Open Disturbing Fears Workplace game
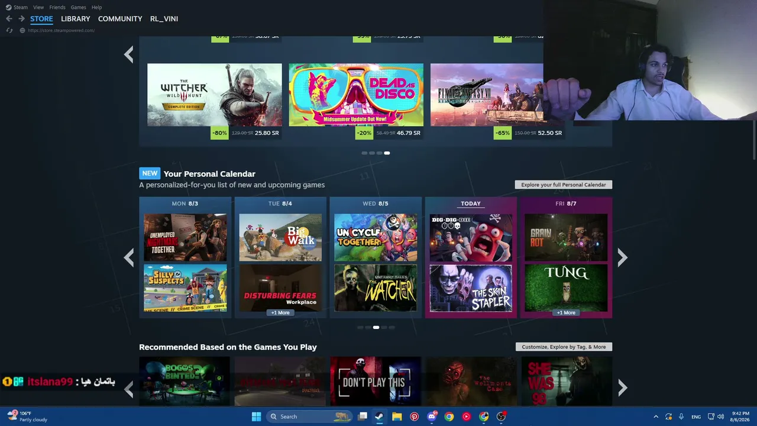 point(280,286)
